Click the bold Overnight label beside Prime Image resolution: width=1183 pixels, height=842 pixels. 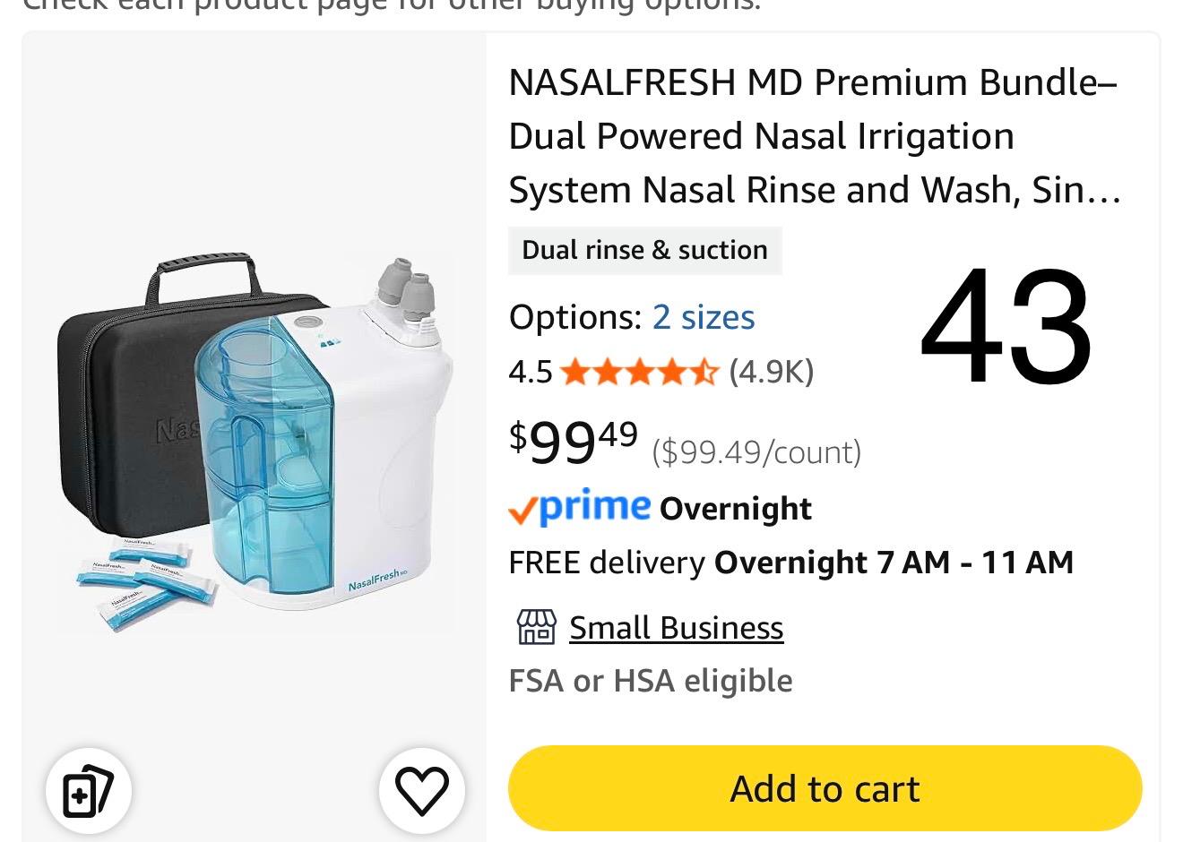[x=735, y=509]
